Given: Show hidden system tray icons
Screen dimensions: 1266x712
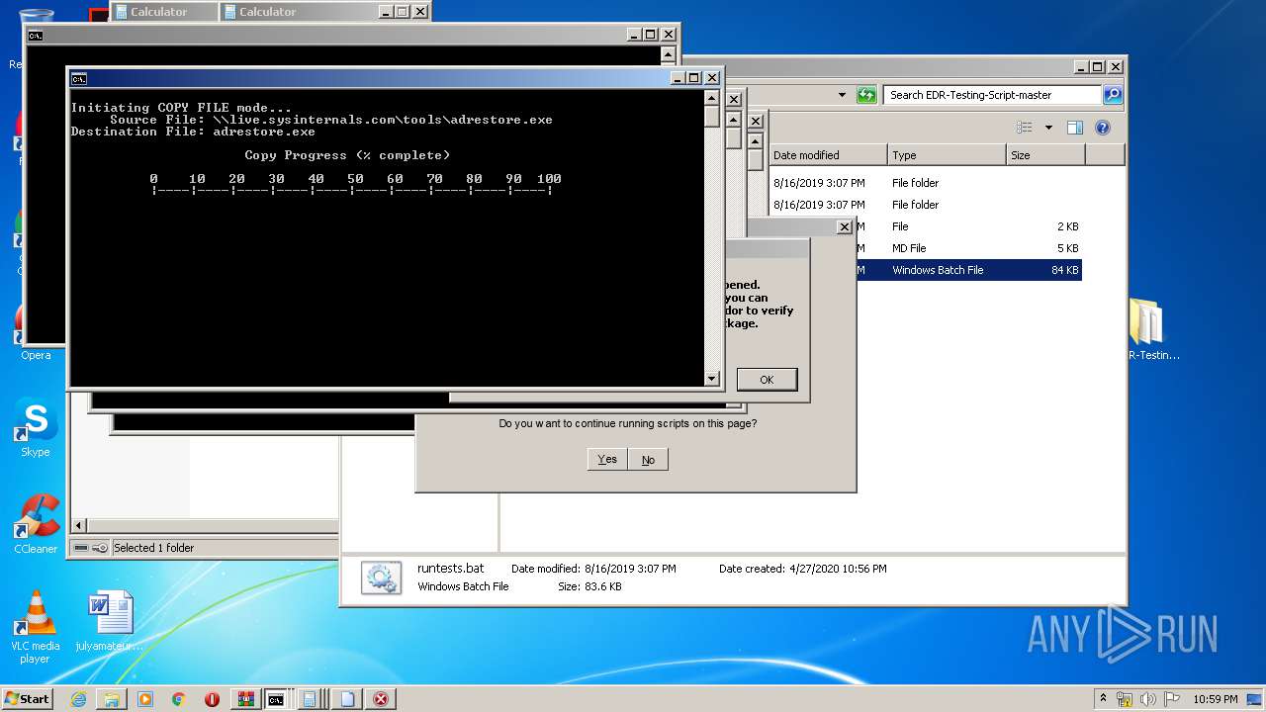Looking at the screenshot, I should [1103, 699].
